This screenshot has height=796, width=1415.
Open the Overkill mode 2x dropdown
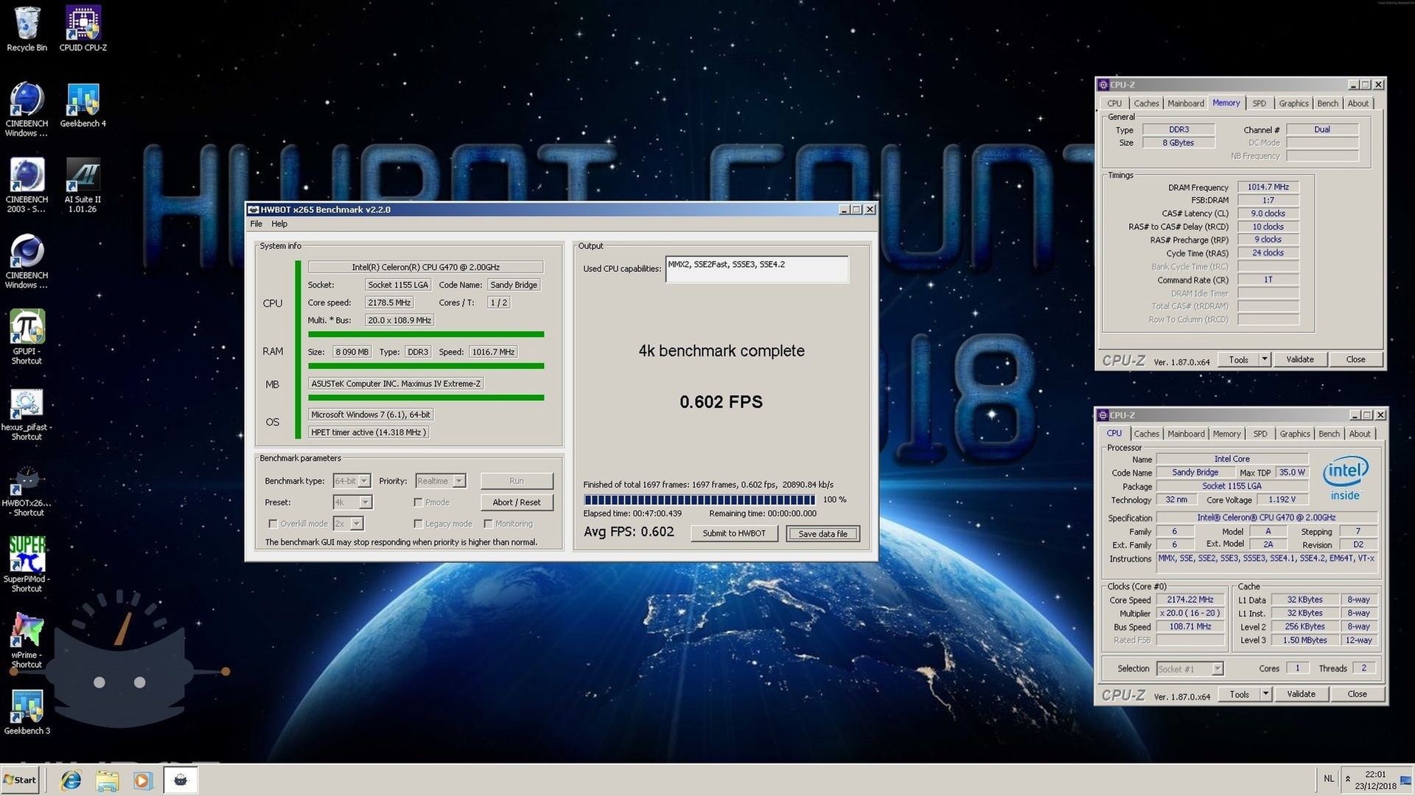coord(348,523)
